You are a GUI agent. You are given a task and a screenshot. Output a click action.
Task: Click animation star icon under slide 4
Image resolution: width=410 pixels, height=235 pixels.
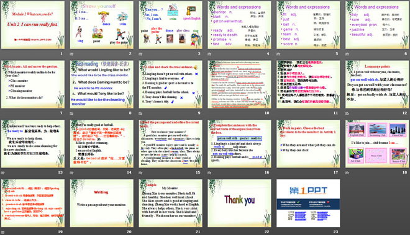[x=209, y=54]
